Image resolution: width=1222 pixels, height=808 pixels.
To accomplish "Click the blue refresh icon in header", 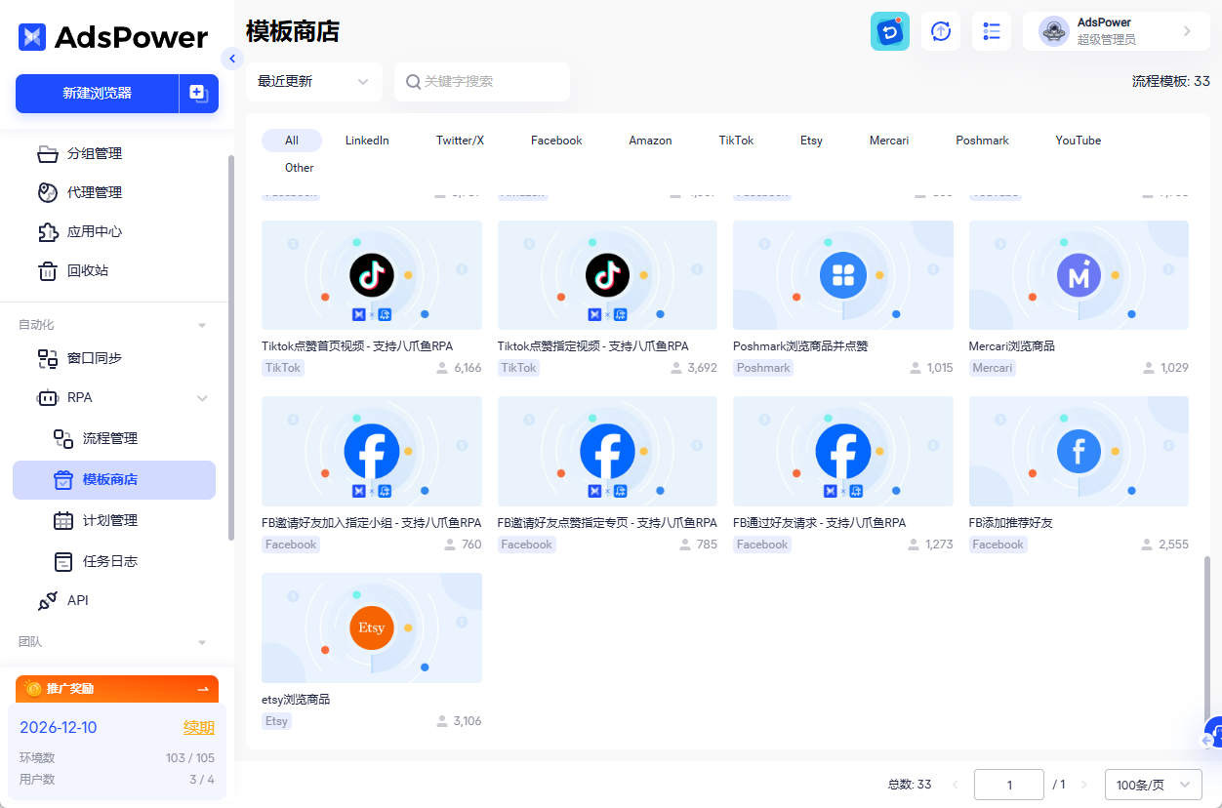I will click(890, 31).
